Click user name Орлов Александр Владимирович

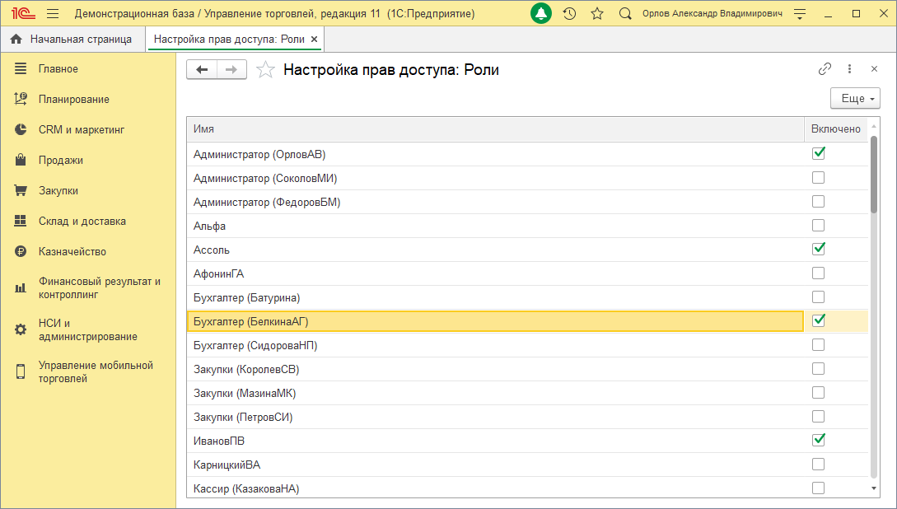(x=712, y=14)
